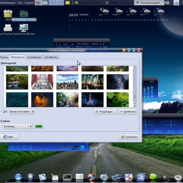The height and width of the screenshot is (183, 183).
Task: Switch to the Schriftarten tab
Action: click(34, 57)
